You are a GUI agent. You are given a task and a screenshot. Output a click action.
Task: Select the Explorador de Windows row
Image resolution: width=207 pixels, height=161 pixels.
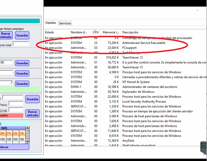pos(125,92)
